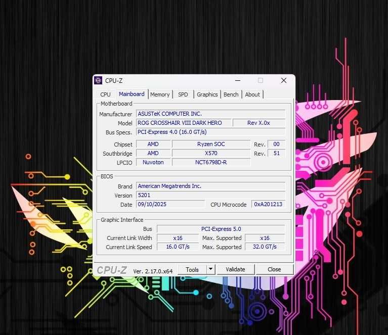Click the Validate button
This screenshot has height=335, width=388.
point(236,269)
